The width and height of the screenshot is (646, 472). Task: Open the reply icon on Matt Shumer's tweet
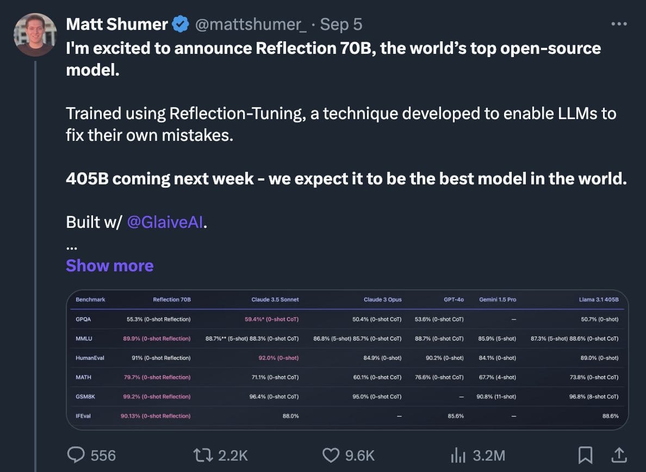[76, 455]
